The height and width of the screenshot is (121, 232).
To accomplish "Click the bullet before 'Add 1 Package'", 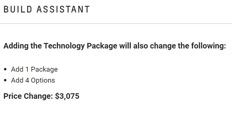I will click(x=5, y=69).
